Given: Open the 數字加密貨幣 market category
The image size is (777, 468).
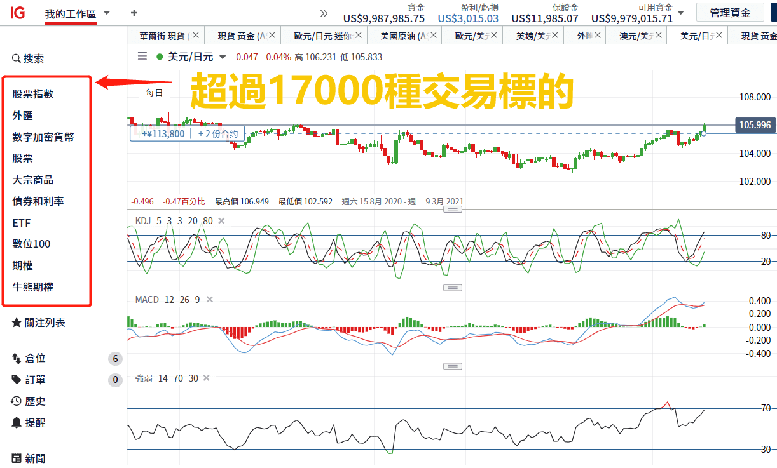Looking at the screenshot, I should pyautogui.click(x=43, y=137).
